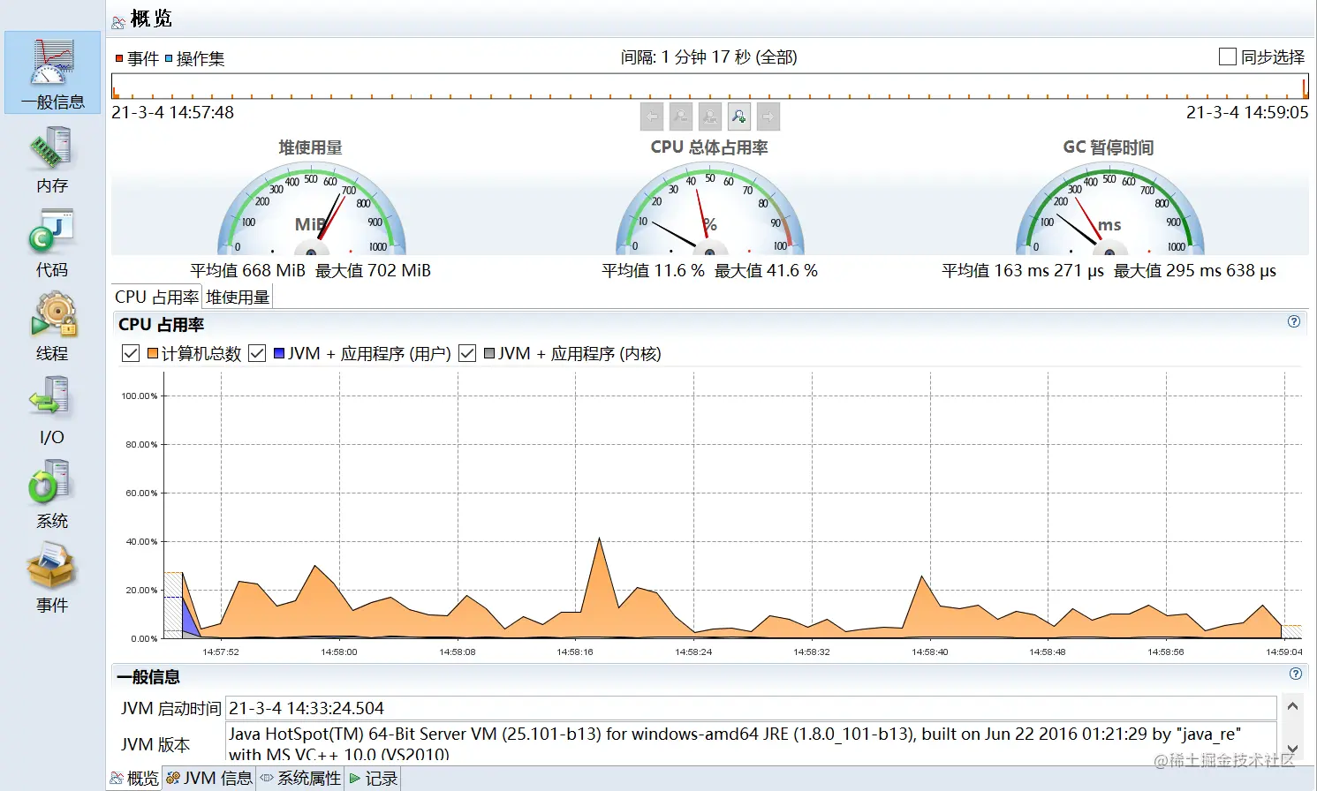Viewport: 1317px width, 791px height.
Task: Click the end time 21-3-4 14:59:05
Action: [x=1247, y=112]
